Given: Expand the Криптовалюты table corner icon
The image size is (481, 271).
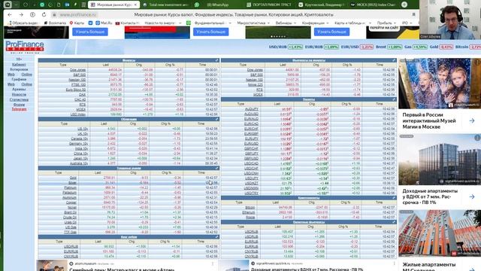Looking at the screenshot, I should (394, 198).
